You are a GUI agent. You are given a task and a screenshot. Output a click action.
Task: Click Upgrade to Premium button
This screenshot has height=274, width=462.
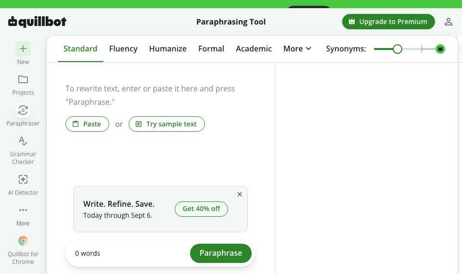click(x=388, y=22)
